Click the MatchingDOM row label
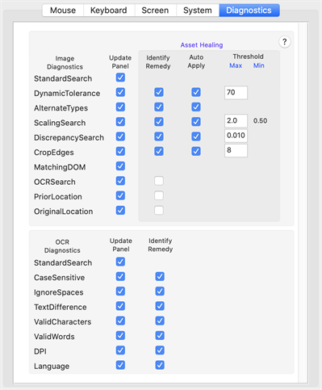 [60, 167]
